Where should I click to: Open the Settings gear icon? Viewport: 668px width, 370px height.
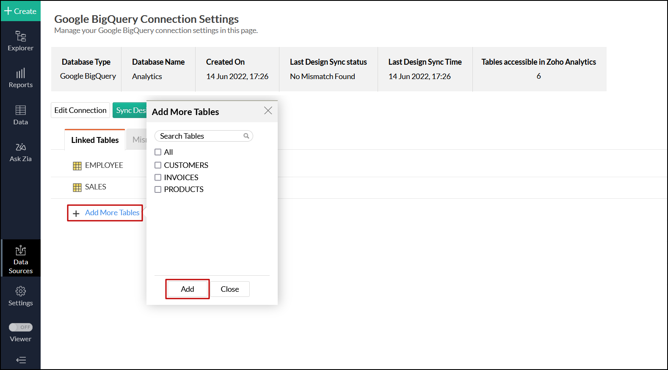pos(20,291)
